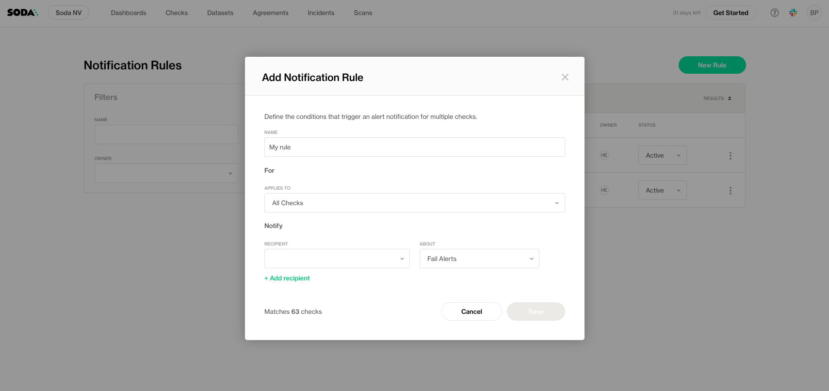The width and height of the screenshot is (829, 391).
Task: Click the second rule's HE owner avatar
Action: (x=604, y=190)
